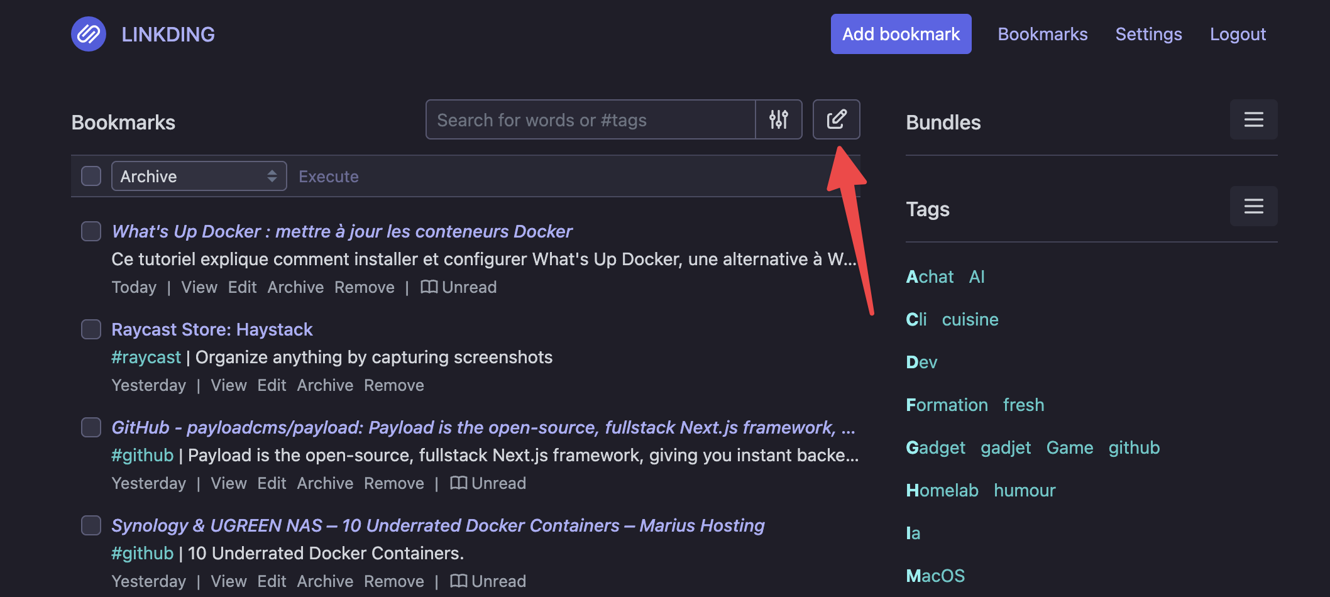The width and height of the screenshot is (1330, 597).
Task: Focus the search words or tags field
Action: pyautogui.click(x=590, y=119)
